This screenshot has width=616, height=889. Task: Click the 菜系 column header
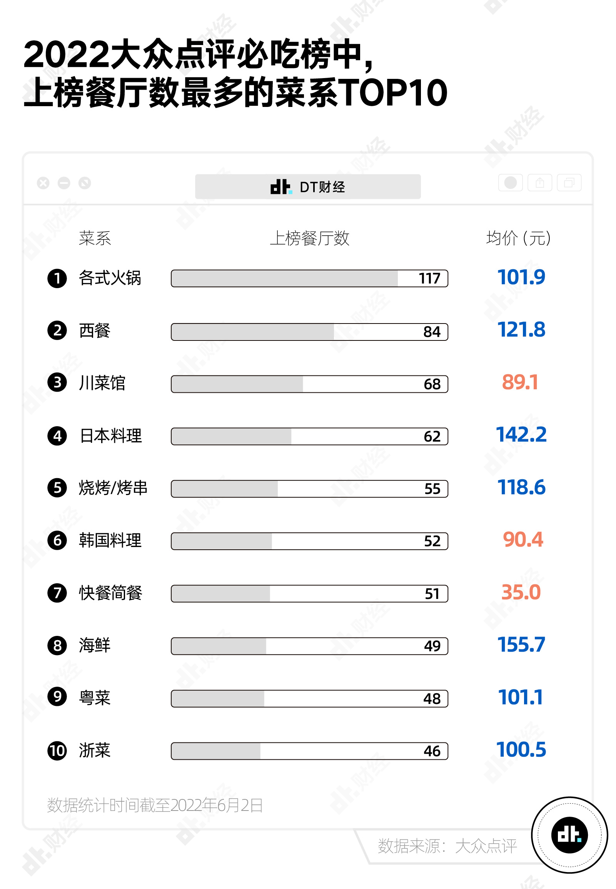[95, 238]
